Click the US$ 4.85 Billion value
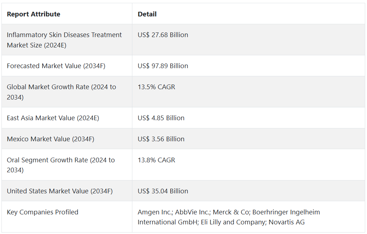 [161, 118]
